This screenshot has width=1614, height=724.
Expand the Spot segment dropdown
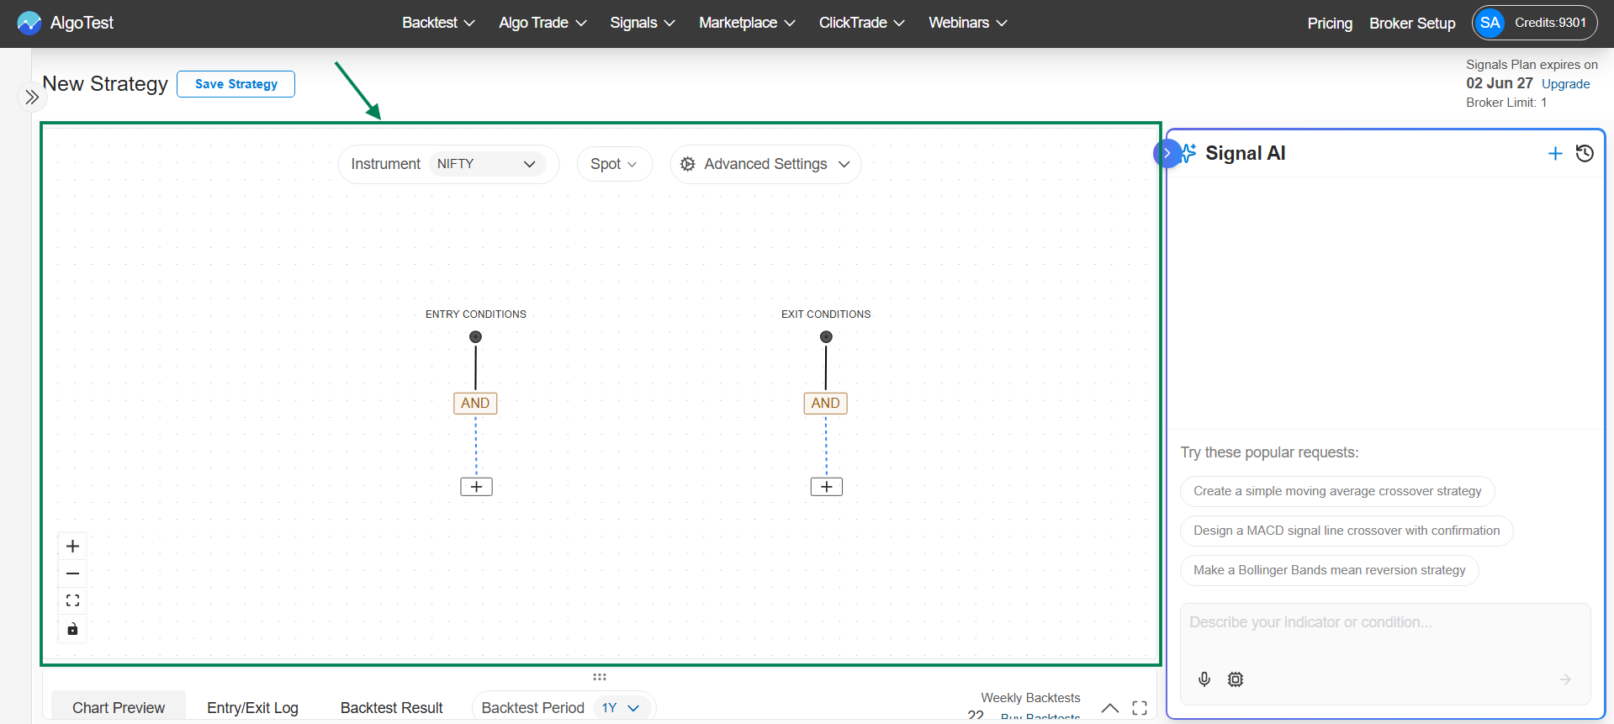614,164
